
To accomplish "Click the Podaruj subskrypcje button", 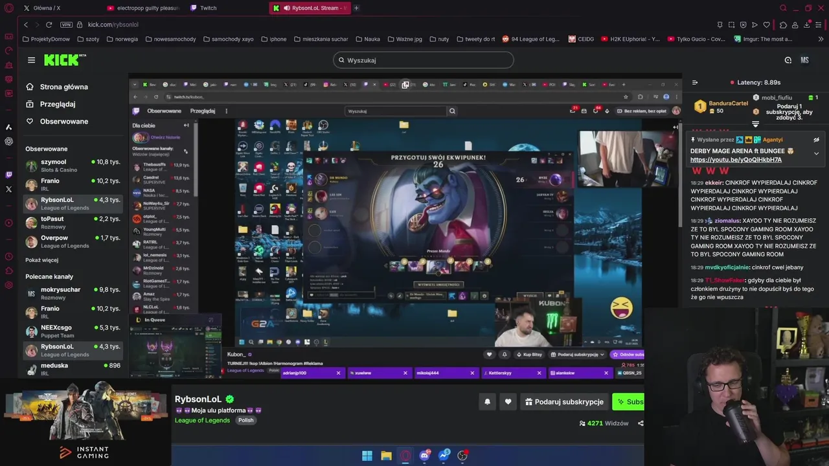I will click(564, 402).
